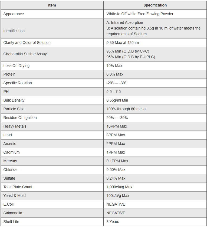The width and height of the screenshot is (207, 227).
Task: Select the 0.1PPM Max mercury value
Action: (117, 161)
